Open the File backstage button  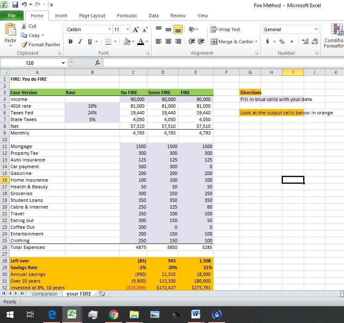point(11,16)
